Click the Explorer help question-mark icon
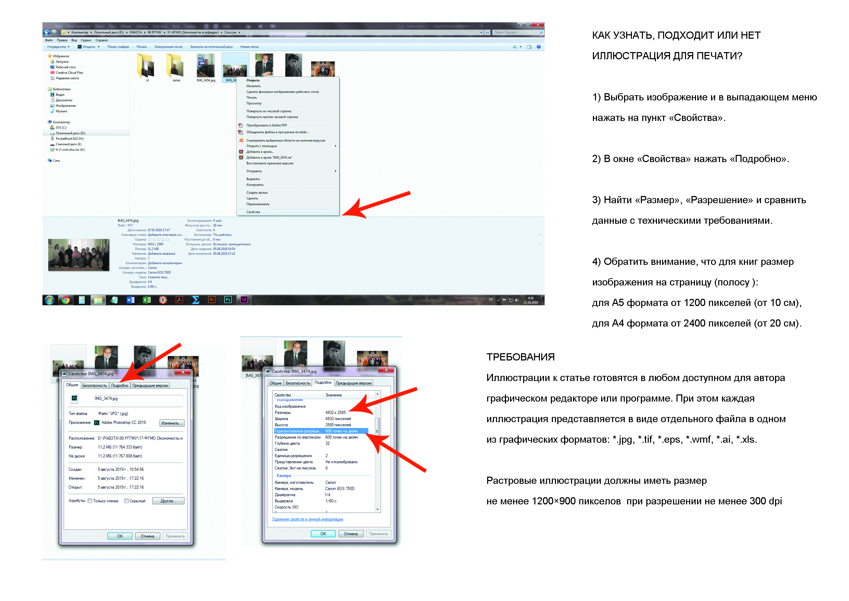Image resolution: width=849 pixels, height=601 pixels. pos(539,47)
